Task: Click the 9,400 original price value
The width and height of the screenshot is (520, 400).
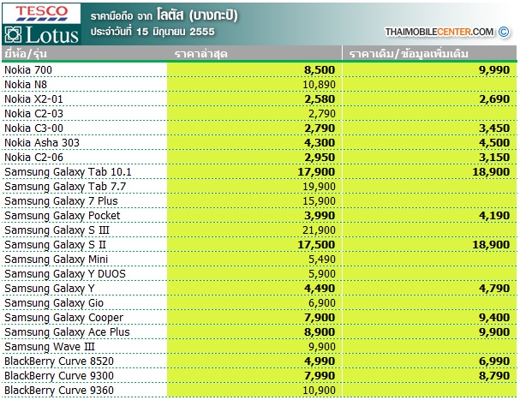Action: pos(494,319)
